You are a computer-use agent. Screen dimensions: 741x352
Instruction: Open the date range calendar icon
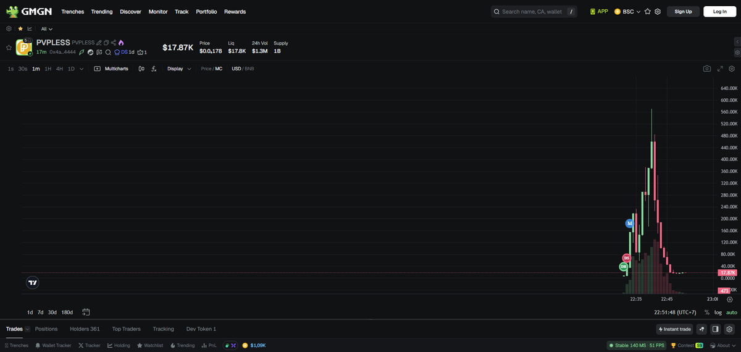click(86, 312)
